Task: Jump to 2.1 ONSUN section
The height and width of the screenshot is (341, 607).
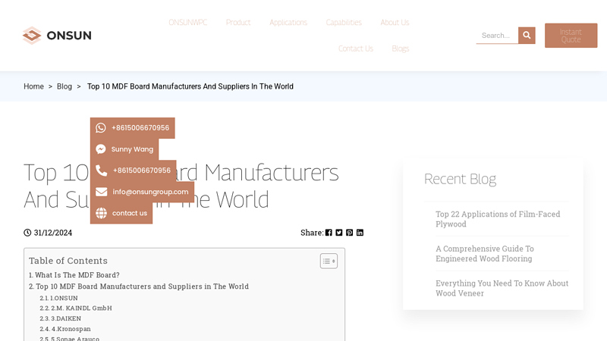Action: (x=58, y=298)
